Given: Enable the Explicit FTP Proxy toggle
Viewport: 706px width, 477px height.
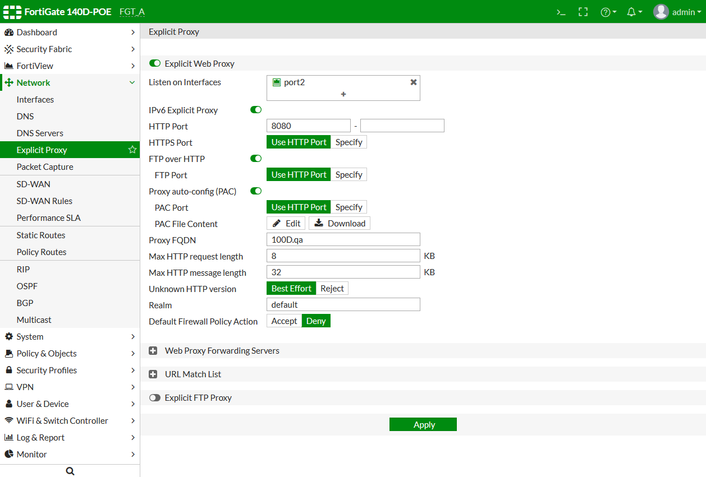Looking at the screenshot, I should 155,398.
